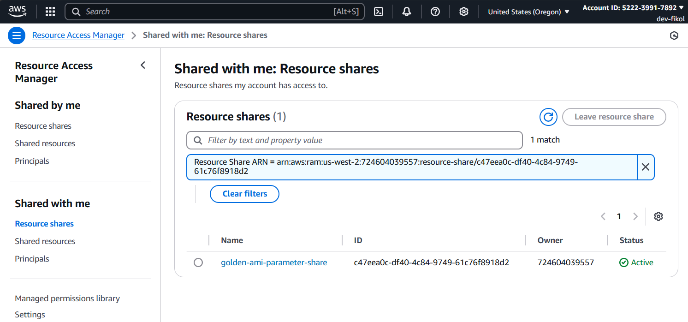
Task: Open the help question mark menu
Action: tap(435, 12)
